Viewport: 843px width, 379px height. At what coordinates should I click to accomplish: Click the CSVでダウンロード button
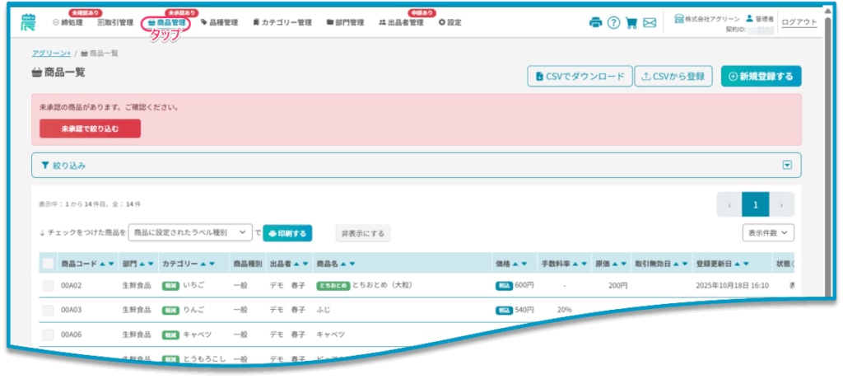point(580,77)
